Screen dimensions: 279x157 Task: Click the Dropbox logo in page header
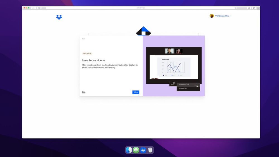click(x=59, y=17)
